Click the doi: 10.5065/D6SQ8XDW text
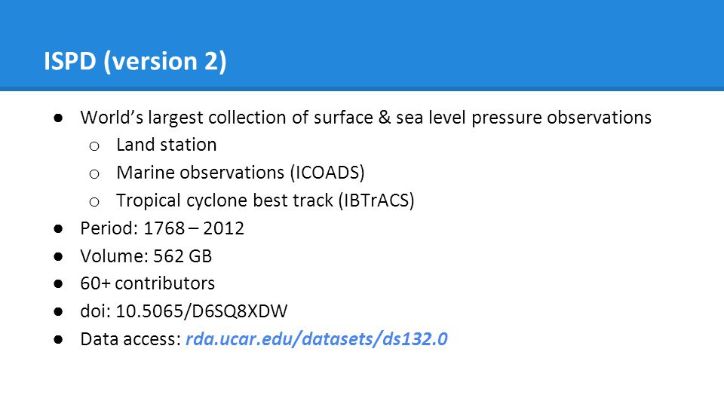Image resolution: width=724 pixels, height=407 pixels. 184,311
